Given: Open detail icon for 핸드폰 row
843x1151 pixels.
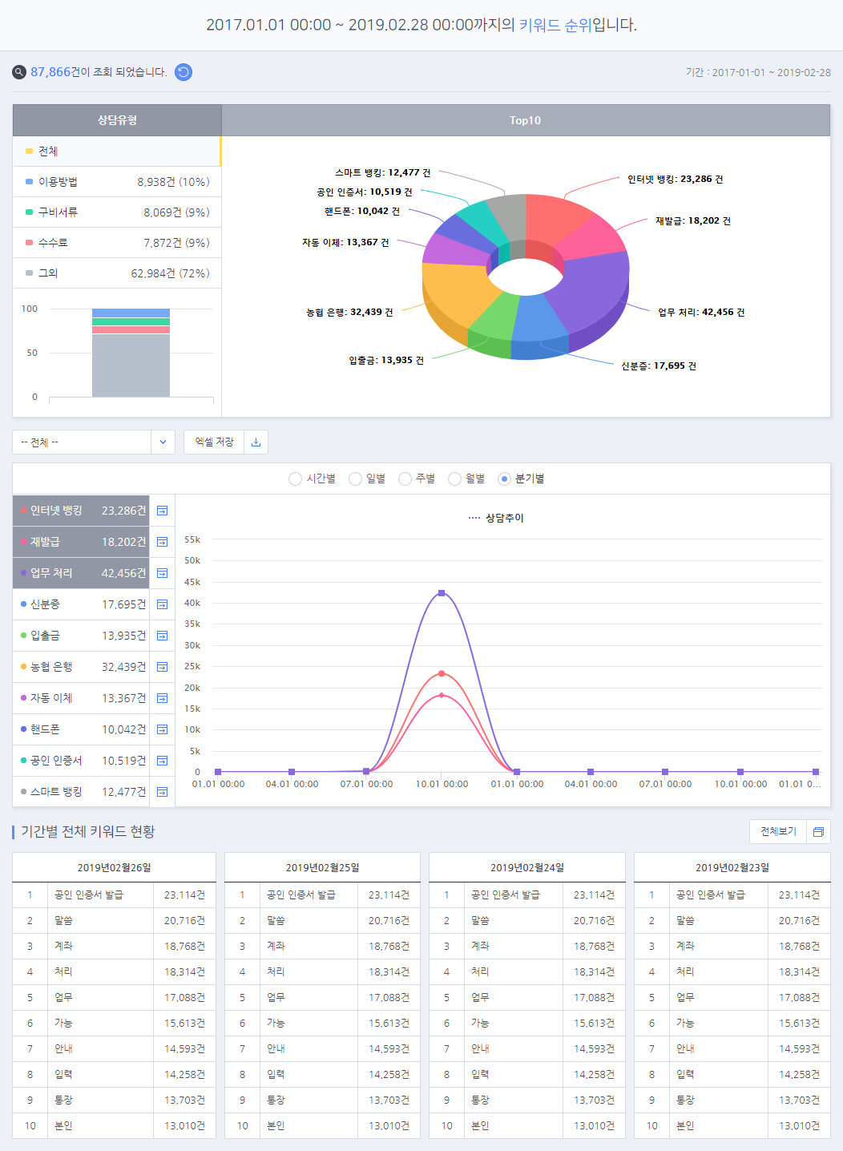Looking at the screenshot, I should 163,729.
